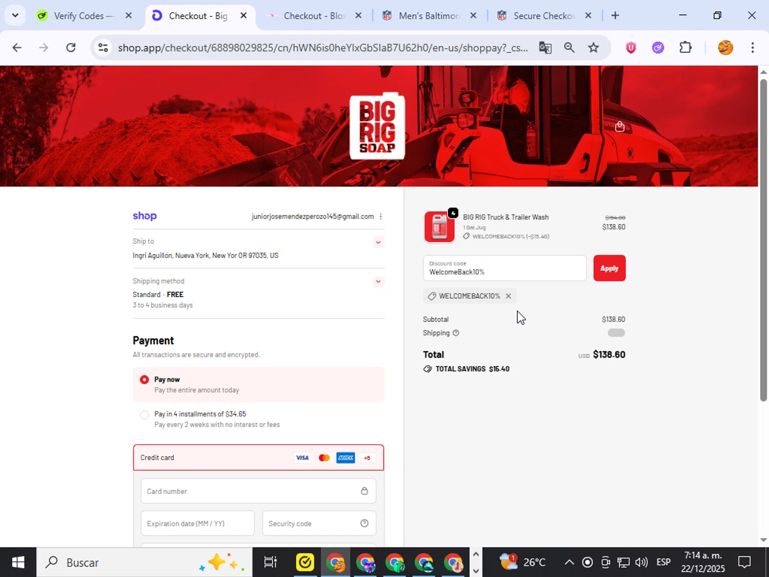This screenshot has height=577, width=769.
Task: Open the notifications center
Action: [x=744, y=563]
